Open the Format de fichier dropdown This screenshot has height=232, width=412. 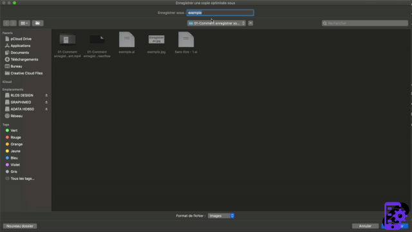coord(221,216)
